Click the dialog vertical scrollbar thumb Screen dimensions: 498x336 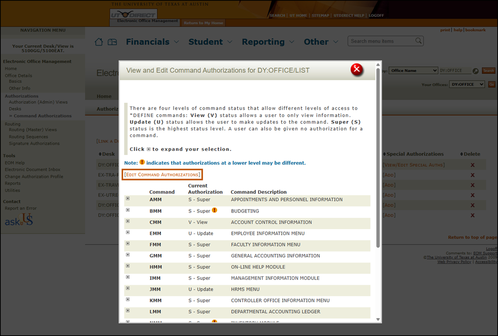tap(378, 158)
